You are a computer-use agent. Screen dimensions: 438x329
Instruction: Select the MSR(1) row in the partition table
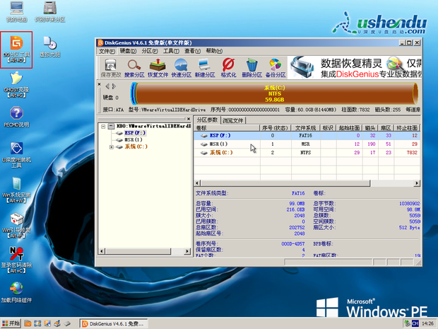tap(218, 144)
